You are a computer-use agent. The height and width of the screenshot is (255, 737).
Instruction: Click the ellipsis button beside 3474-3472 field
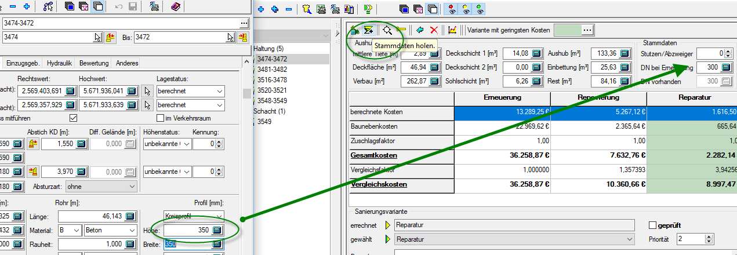point(244,23)
